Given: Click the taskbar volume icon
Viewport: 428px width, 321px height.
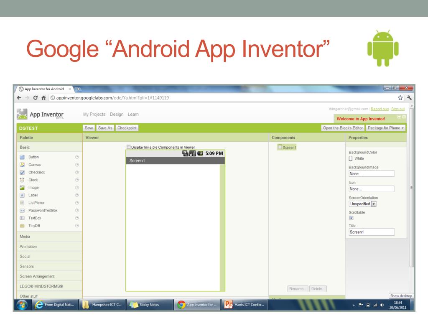Looking at the screenshot, I should pos(382,305).
